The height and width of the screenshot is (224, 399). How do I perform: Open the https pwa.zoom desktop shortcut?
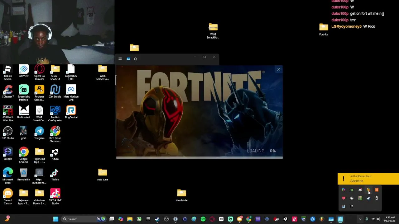pyautogui.click(x=39, y=176)
